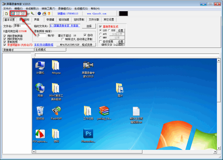Click the pause recording toolbar icon
Image resolution: width=223 pixels, height=160 pixels.
18,13
